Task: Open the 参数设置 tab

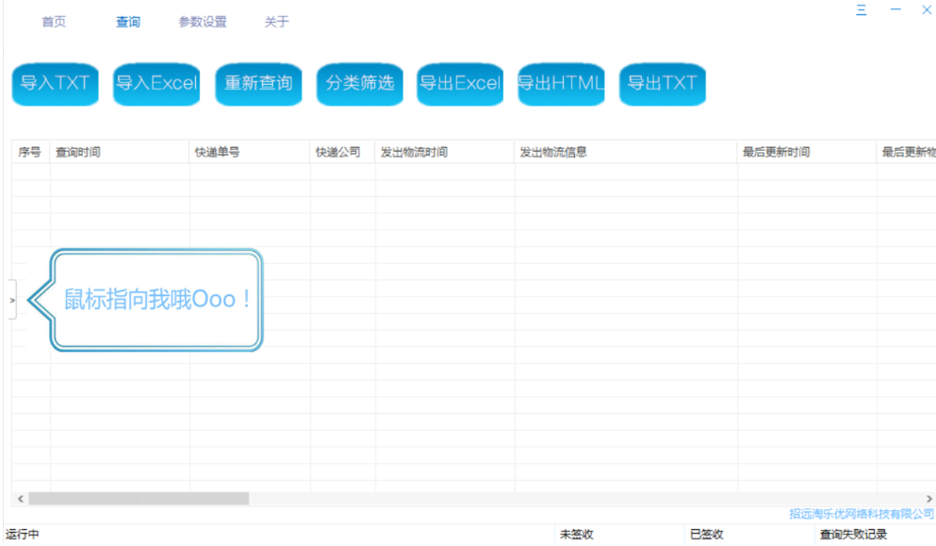Action: coord(203,22)
